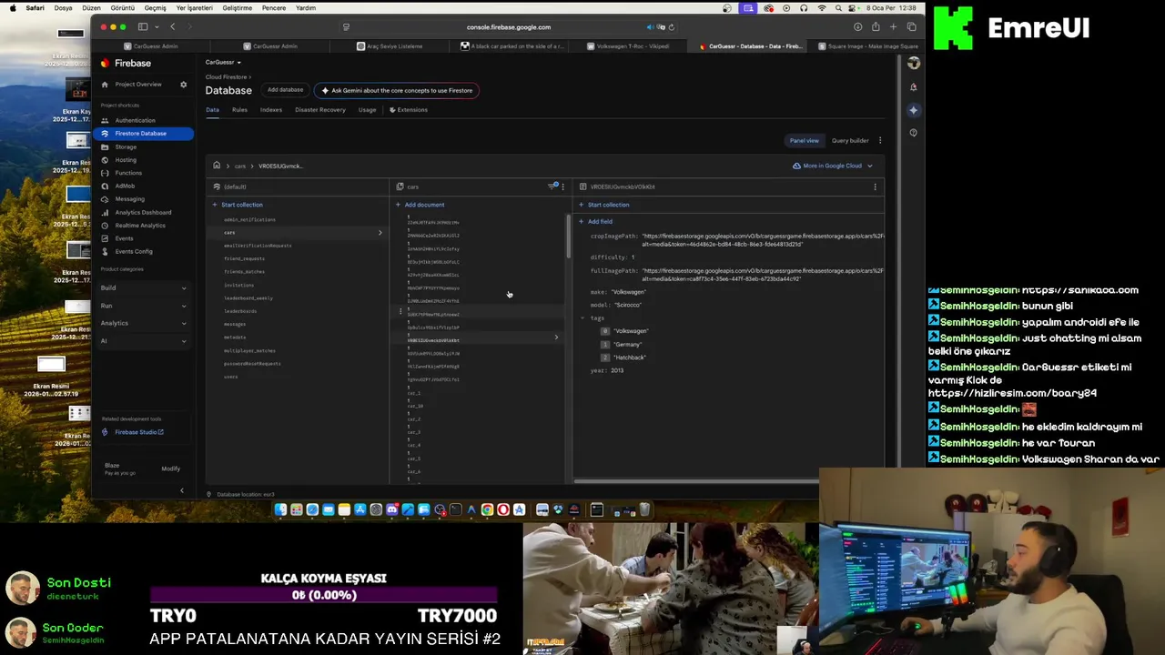Click Start collection in document panel

coord(604,205)
